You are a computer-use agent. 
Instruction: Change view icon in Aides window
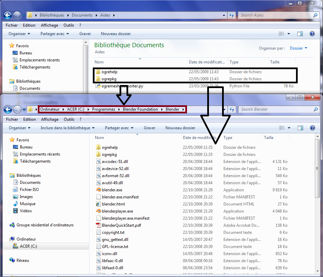[281, 34]
